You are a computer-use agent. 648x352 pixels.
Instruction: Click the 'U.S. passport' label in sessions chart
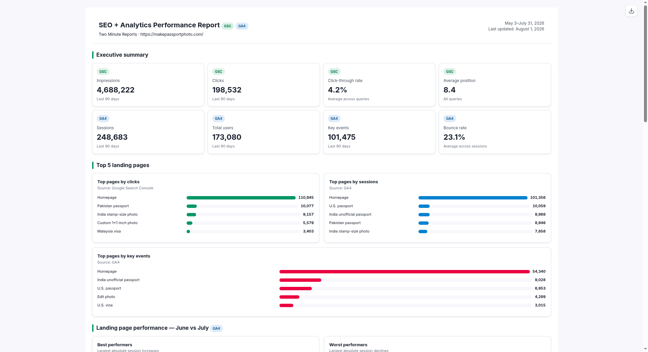click(341, 206)
